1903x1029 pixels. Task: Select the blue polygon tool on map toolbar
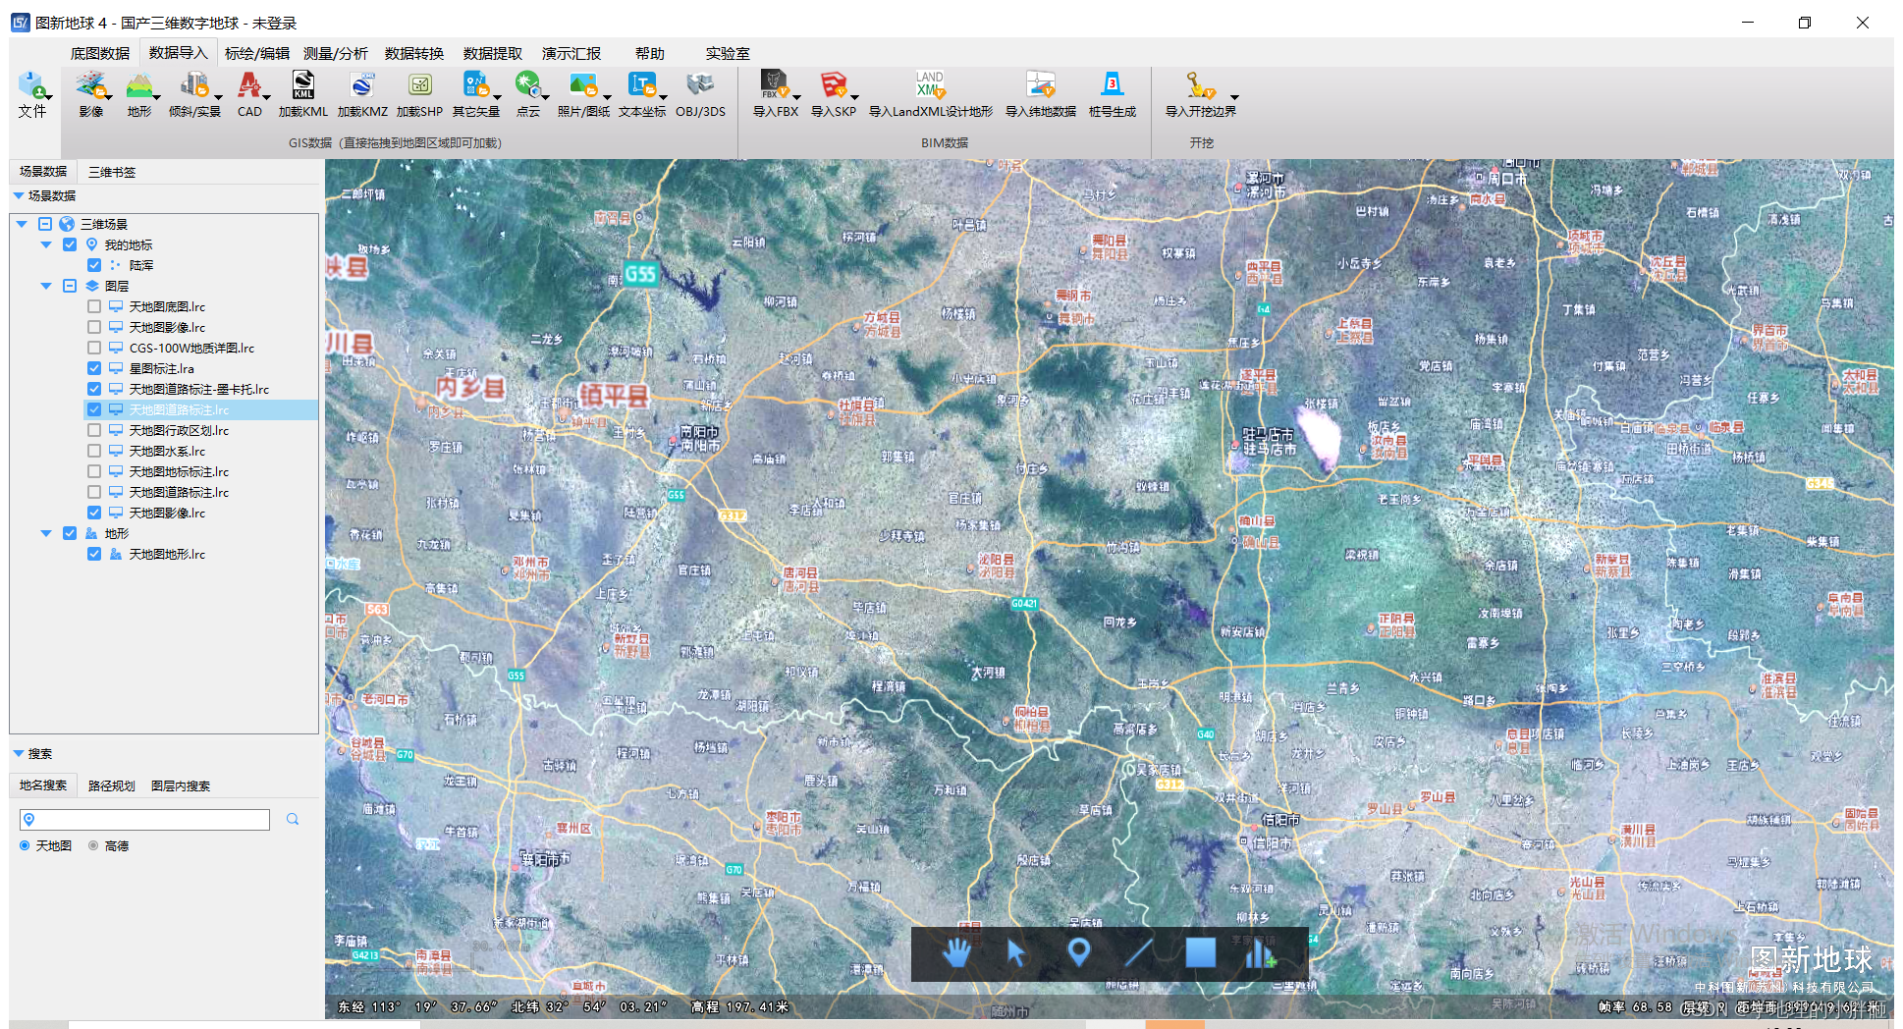[x=1200, y=952]
